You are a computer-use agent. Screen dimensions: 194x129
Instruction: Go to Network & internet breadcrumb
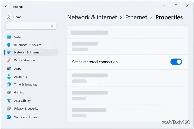[92, 17]
